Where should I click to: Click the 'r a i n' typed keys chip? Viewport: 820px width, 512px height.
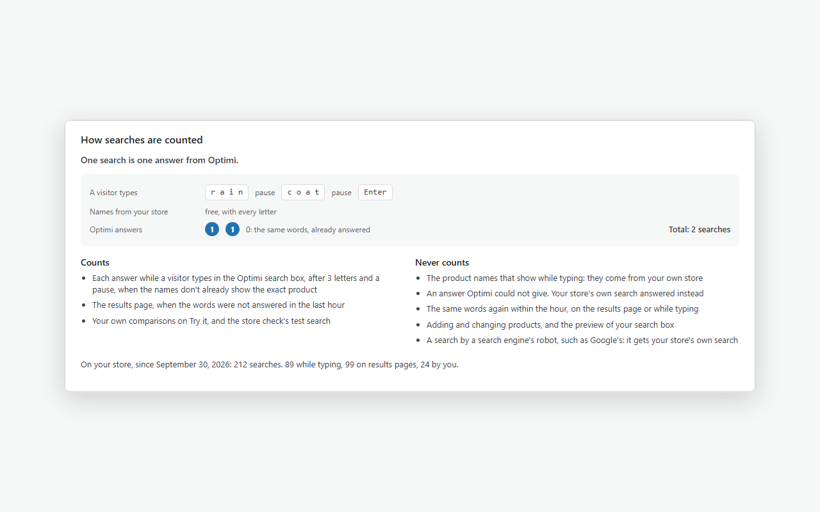(x=227, y=192)
